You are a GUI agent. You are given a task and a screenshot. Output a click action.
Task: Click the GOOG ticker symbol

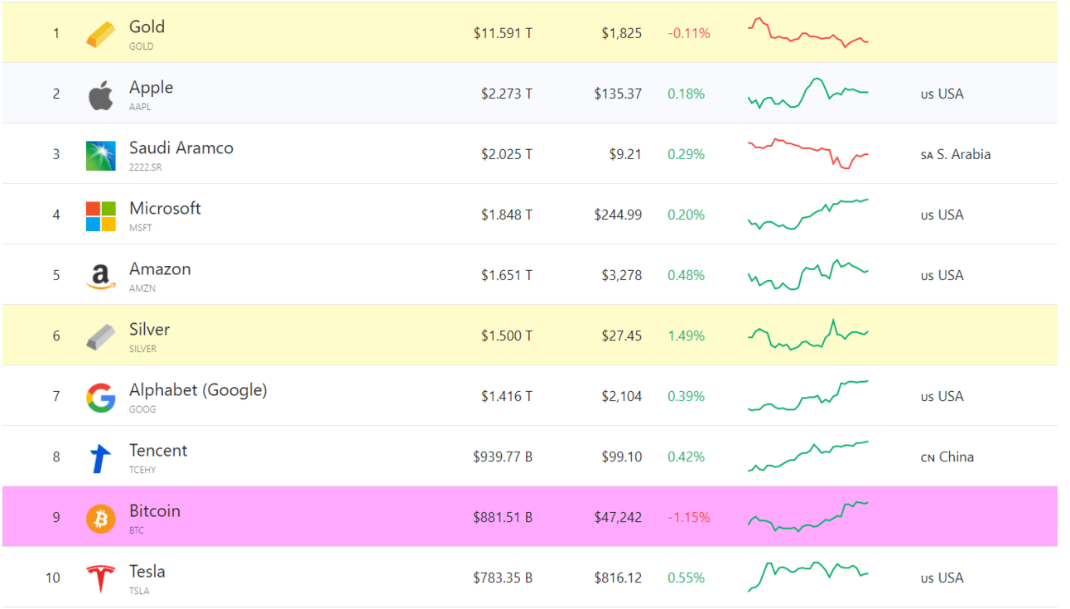coord(142,409)
